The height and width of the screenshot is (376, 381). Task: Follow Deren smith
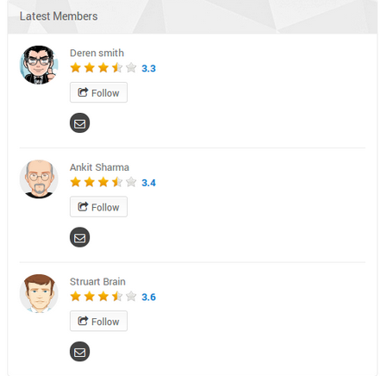pyautogui.click(x=98, y=92)
